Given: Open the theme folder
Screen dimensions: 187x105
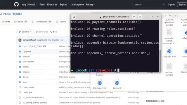Looking at the screenshot, I should click(x=26, y=77).
